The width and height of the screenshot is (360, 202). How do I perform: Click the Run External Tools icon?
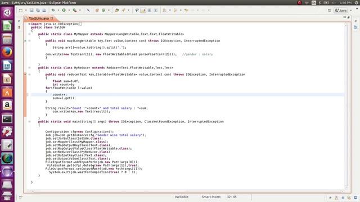coord(75,10)
